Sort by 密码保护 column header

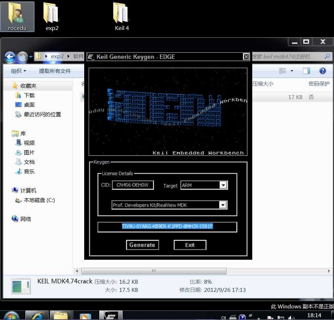(319, 84)
